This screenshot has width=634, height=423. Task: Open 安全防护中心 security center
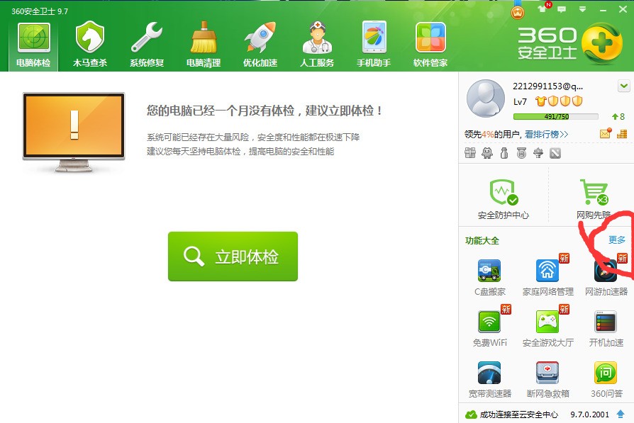[504, 199]
